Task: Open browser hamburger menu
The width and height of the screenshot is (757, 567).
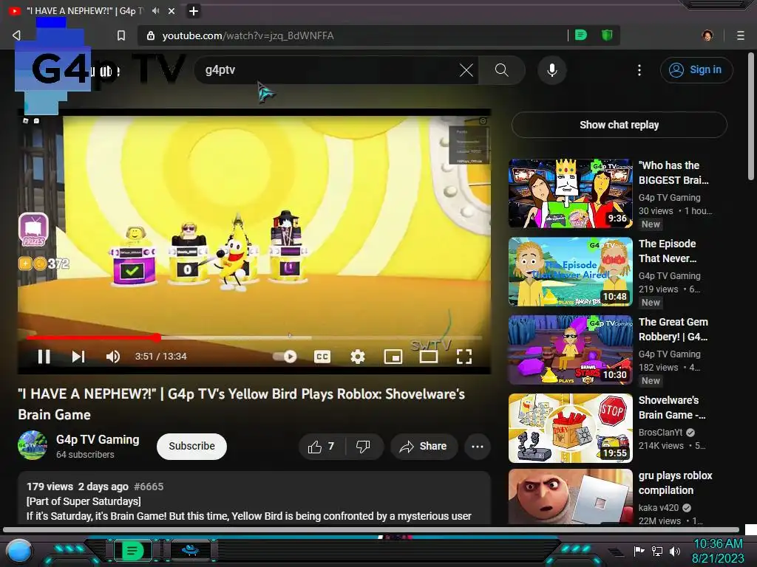Action: tap(741, 35)
